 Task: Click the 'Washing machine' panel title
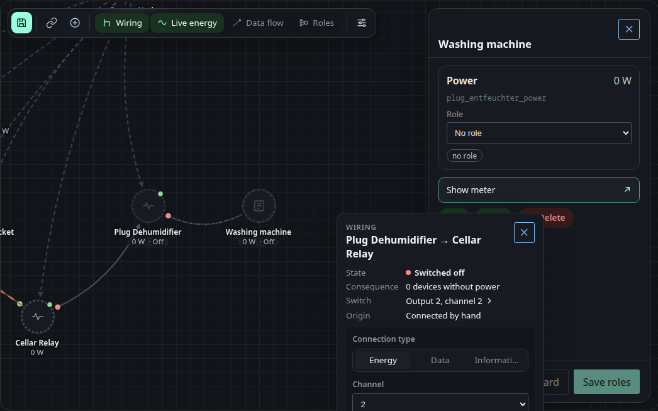pos(484,44)
